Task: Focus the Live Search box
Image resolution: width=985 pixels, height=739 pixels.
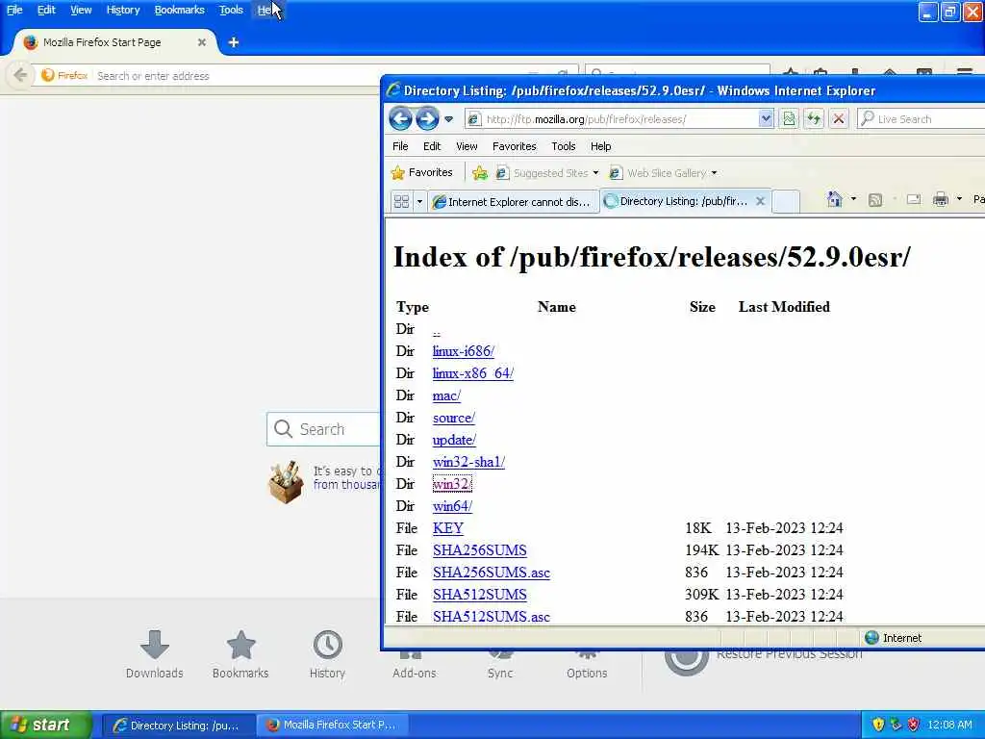Action: pyautogui.click(x=921, y=118)
